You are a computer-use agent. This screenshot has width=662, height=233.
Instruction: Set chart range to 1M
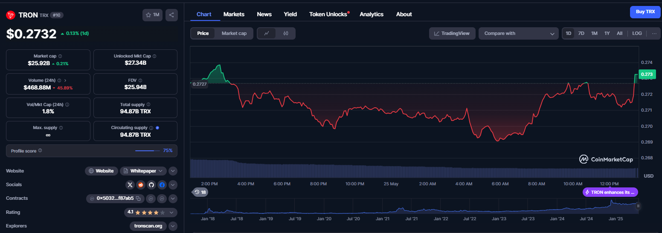(594, 33)
